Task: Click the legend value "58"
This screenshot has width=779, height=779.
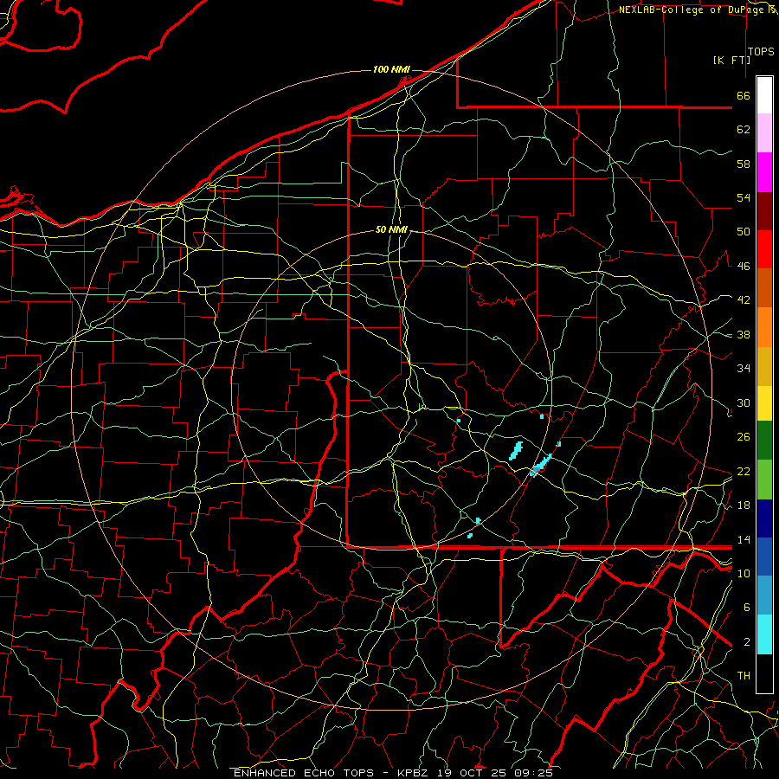Action: point(744,164)
